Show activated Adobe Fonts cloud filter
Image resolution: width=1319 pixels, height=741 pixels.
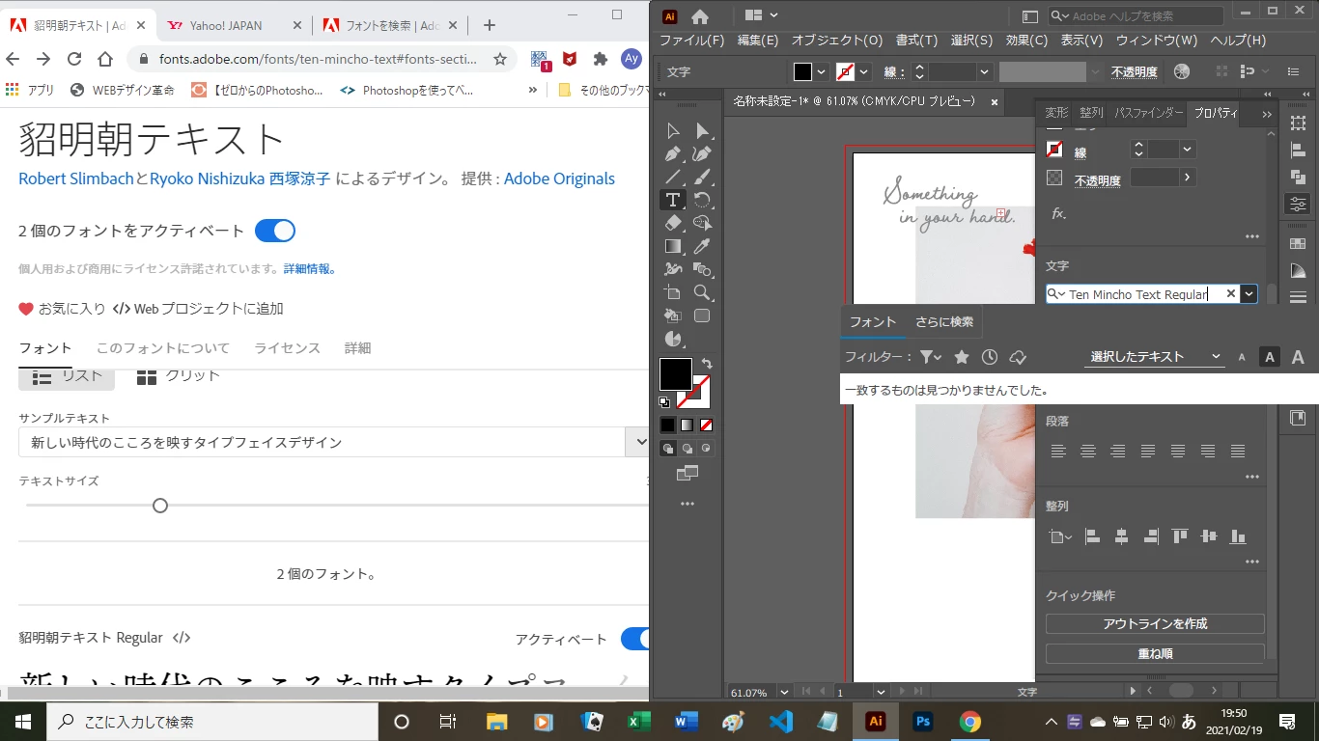point(1017,357)
